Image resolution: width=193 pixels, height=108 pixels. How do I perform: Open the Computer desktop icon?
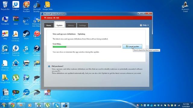[x=5, y=20]
